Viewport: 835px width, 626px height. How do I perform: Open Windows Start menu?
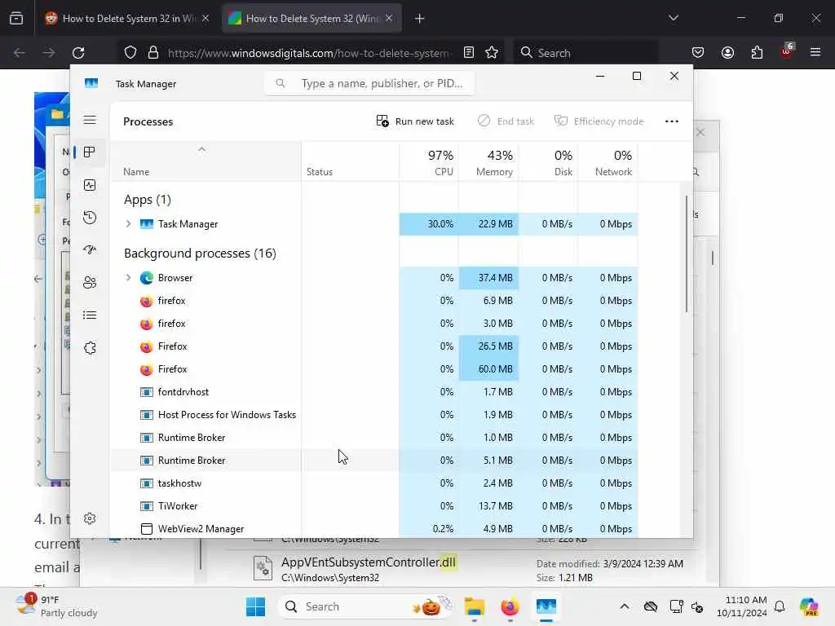(x=255, y=606)
